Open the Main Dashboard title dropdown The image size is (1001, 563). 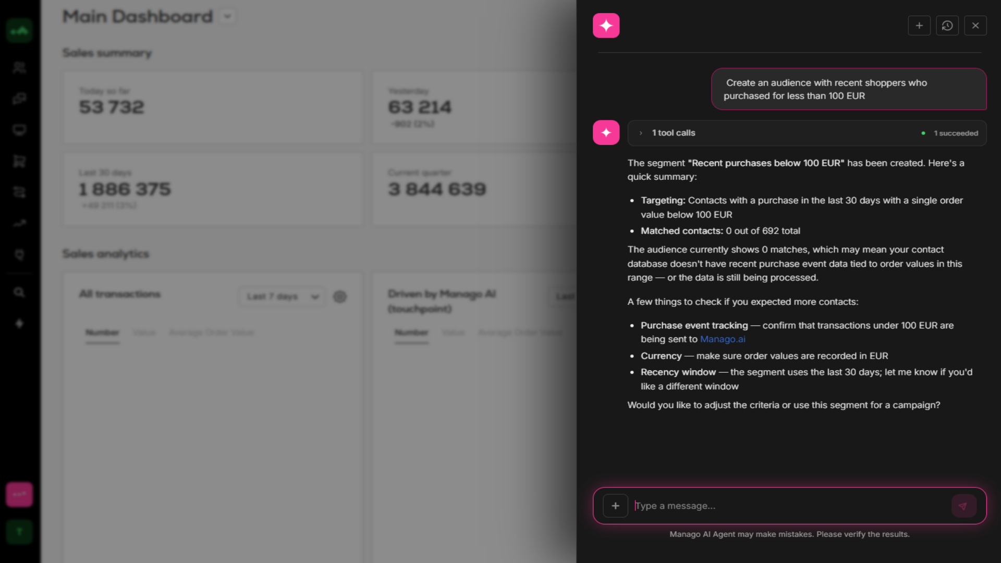tap(227, 16)
